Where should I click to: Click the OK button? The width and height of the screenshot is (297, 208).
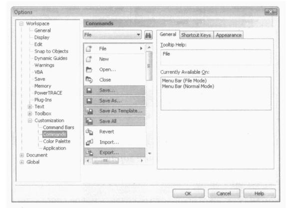tap(188, 194)
